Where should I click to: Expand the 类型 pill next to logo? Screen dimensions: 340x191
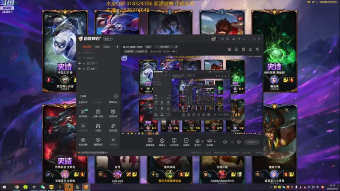[108, 39]
